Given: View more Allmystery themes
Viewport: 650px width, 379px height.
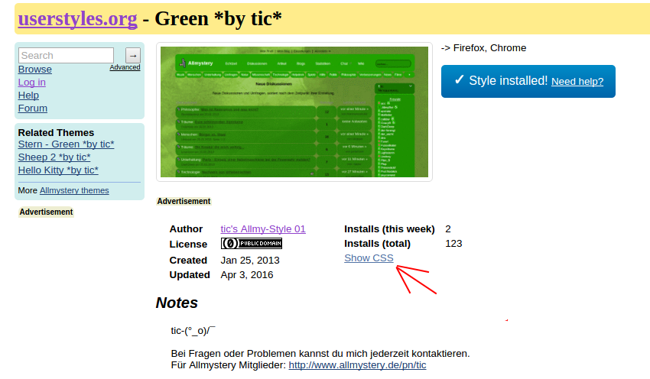Looking at the screenshot, I should point(74,190).
